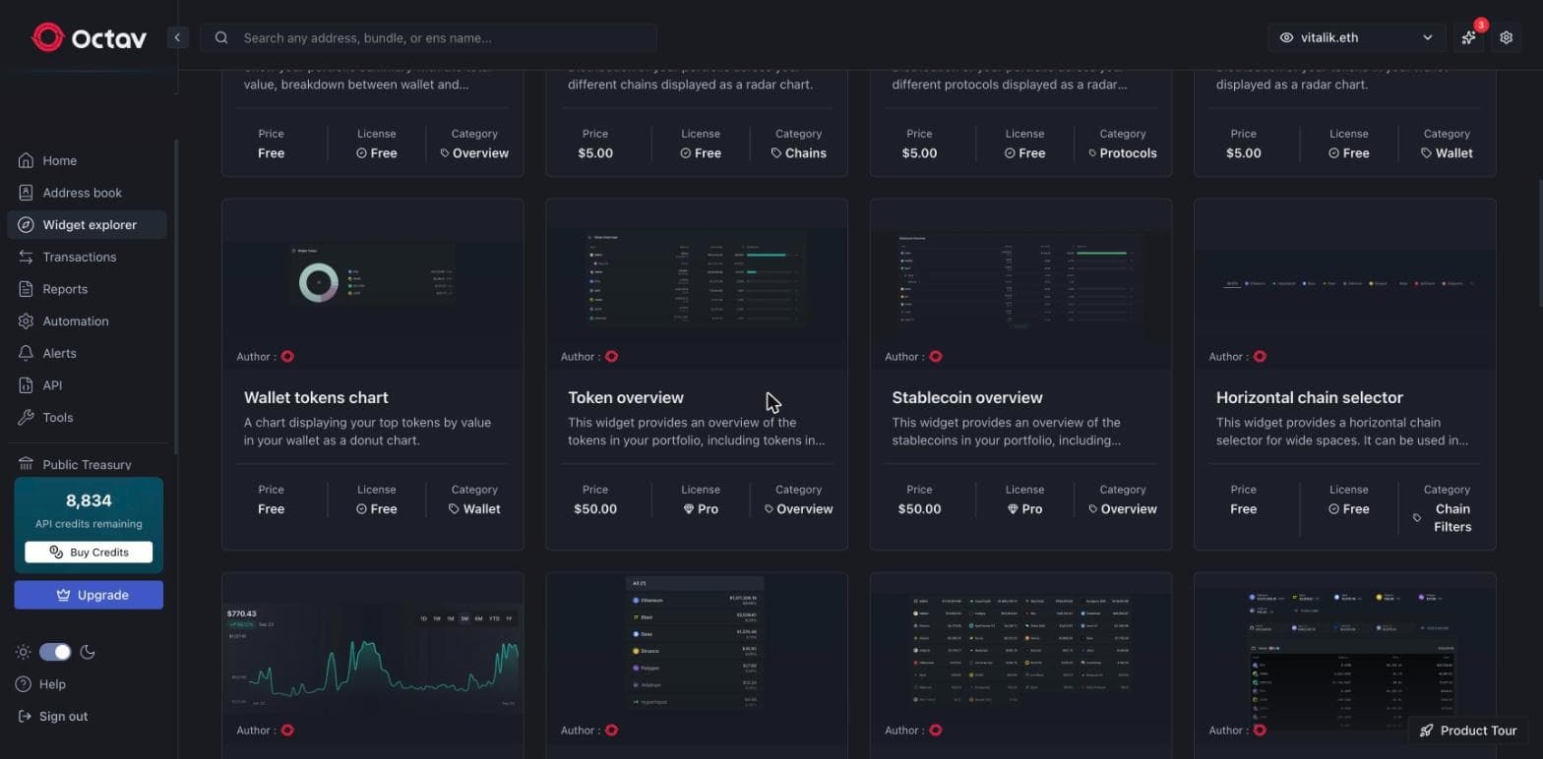Click the Pro license on Token overview

point(701,509)
